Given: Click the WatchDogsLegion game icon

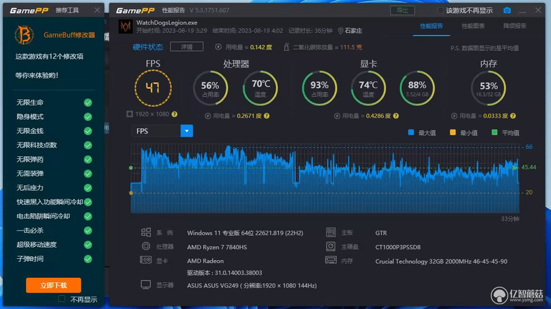Looking at the screenshot, I should (125, 27).
